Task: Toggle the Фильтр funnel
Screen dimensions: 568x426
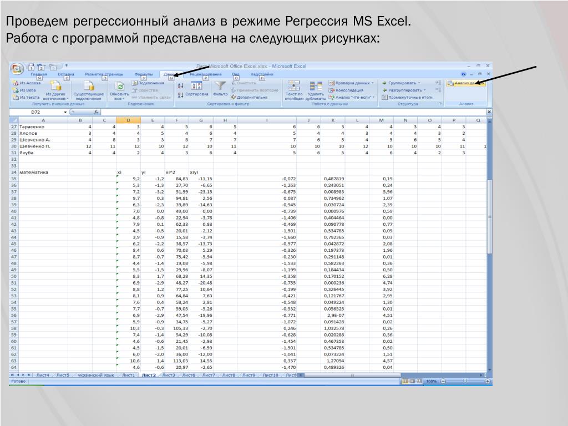Action: [x=220, y=89]
